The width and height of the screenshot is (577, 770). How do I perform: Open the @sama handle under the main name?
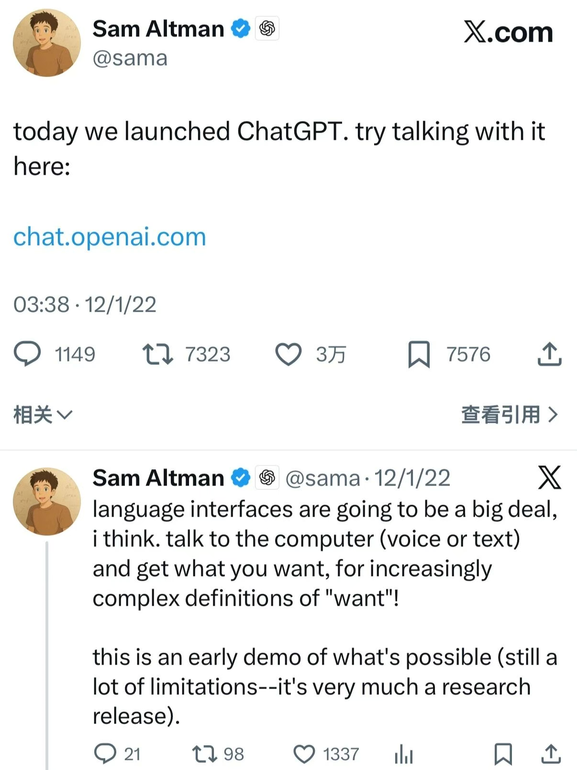pos(130,58)
